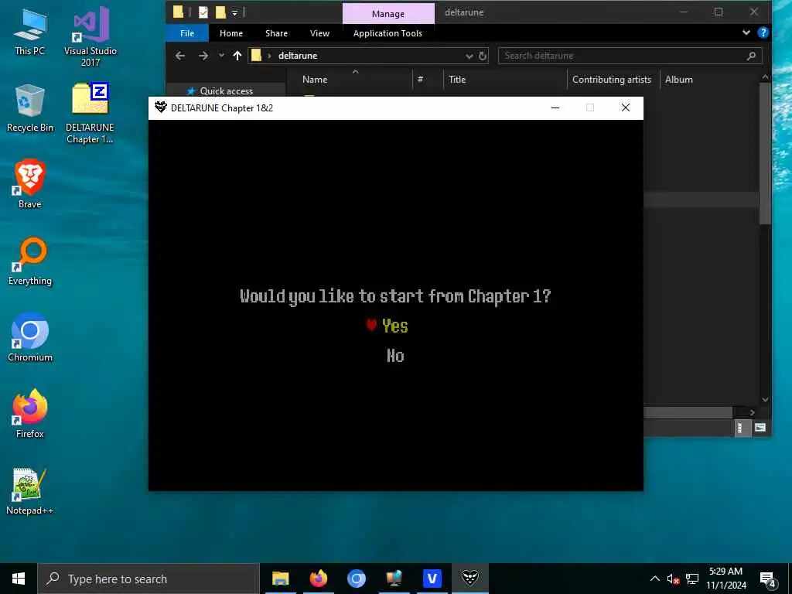Open This PC desktop icon
Image resolution: width=792 pixels, height=594 pixels.
[x=30, y=32]
